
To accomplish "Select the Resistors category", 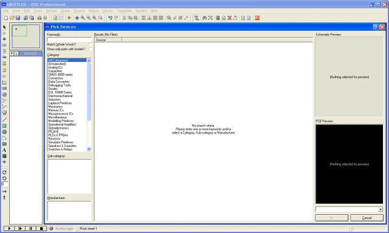I will click(54, 139).
